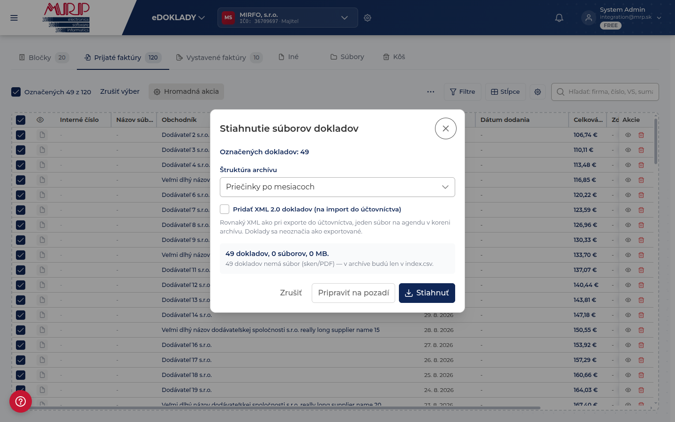675x422 pixels.
Task: Uncheck the Dodávateľ 2 s.r.o. row checkbox
Action: click(21, 135)
